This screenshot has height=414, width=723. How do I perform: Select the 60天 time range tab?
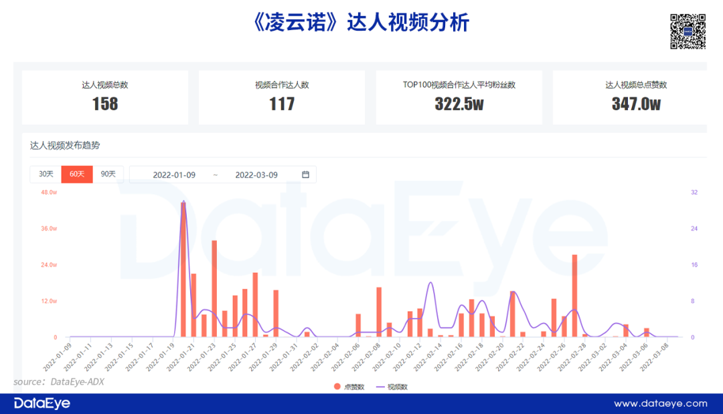[x=77, y=174]
